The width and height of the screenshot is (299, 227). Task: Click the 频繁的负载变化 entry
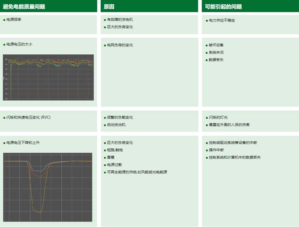click(x=120, y=118)
